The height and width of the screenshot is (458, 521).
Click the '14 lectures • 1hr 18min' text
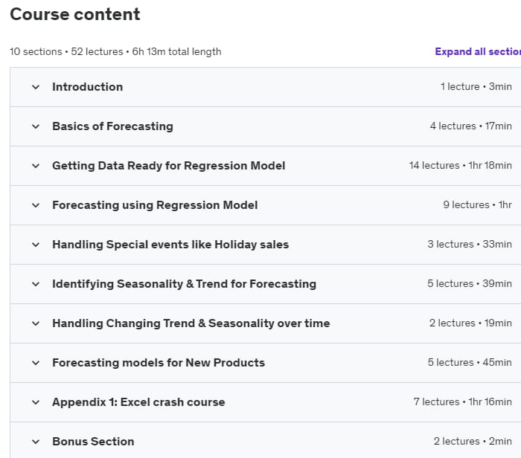(x=461, y=165)
